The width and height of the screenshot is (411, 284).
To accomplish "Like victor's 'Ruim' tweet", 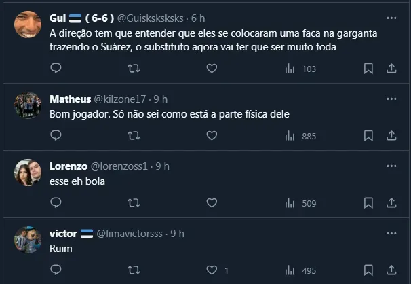I will (x=212, y=270).
